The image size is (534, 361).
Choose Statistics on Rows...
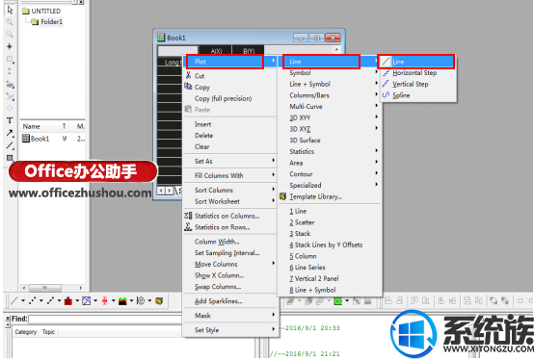point(229,227)
